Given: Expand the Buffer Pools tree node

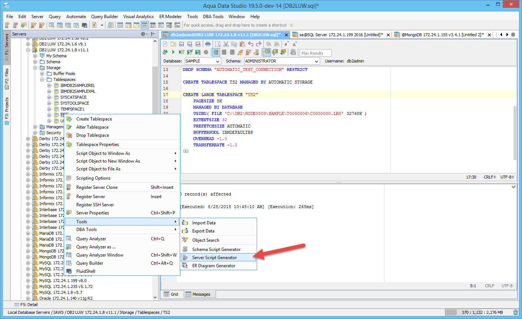Looking at the screenshot, I should coord(42,74).
